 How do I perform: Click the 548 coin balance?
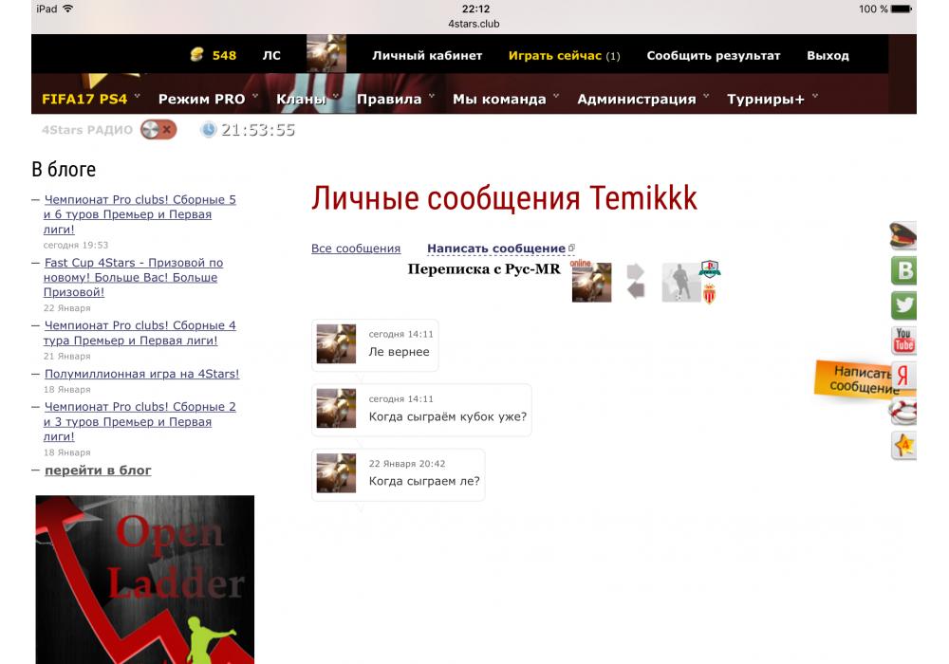click(x=224, y=55)
